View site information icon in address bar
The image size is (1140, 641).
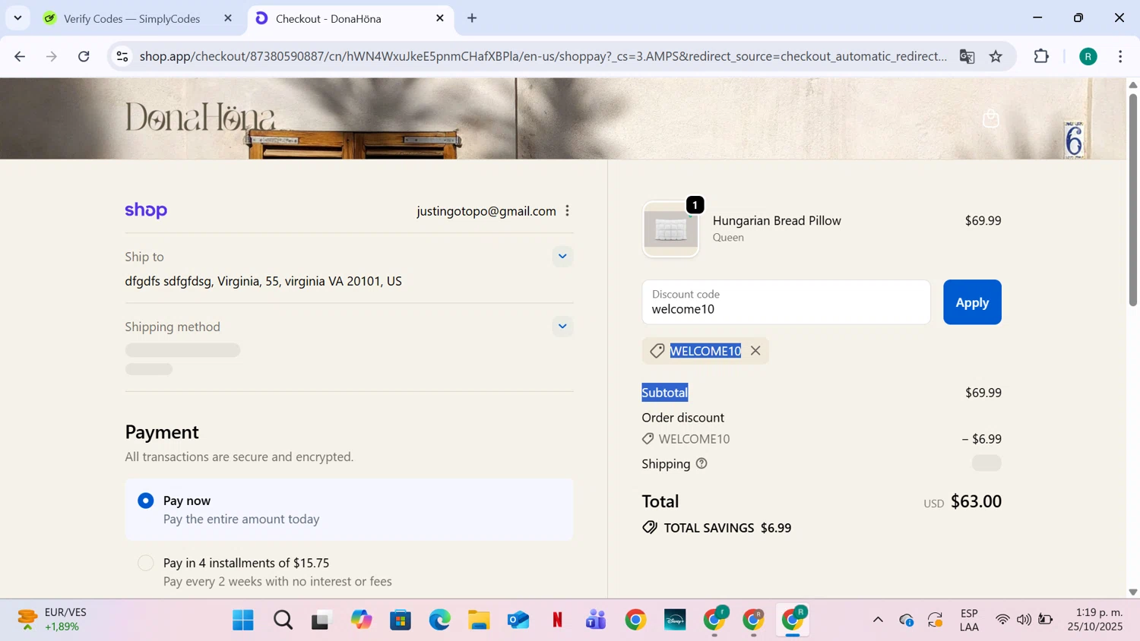click(122, 56)
